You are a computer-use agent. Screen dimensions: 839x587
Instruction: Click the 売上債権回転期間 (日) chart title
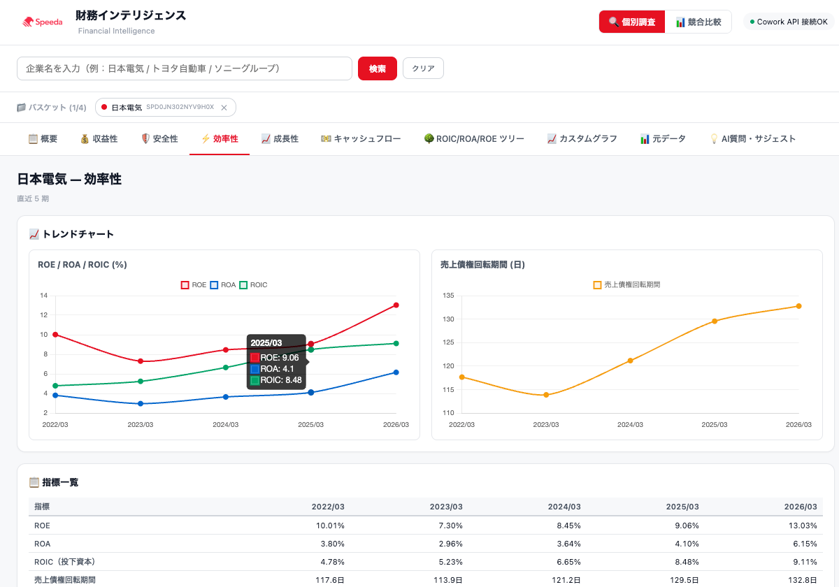coord(482,265)
